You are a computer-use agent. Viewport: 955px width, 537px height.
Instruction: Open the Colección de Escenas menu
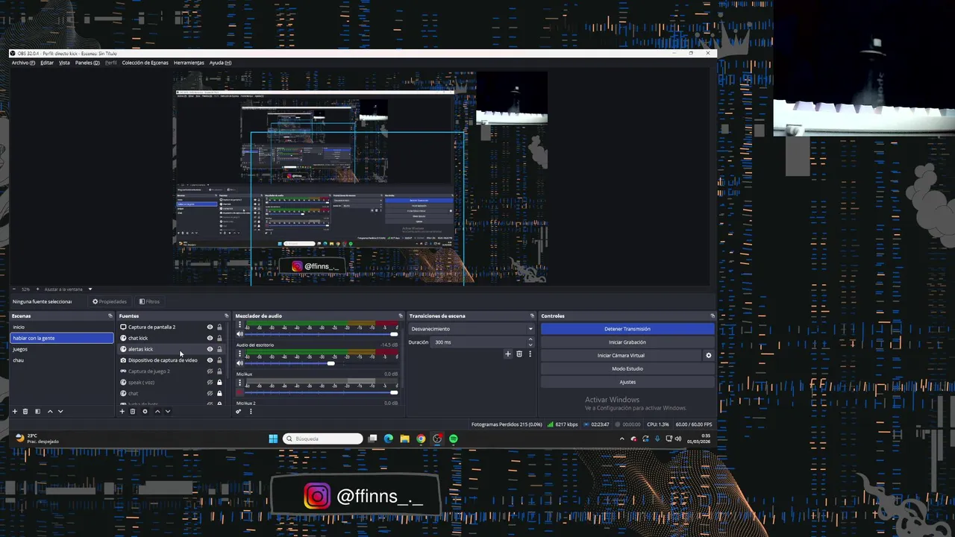click(145, 63)
